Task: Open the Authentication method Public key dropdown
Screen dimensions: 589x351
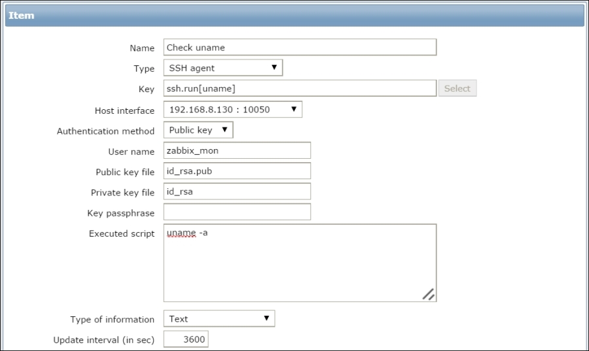Action: [x=198, y=130]
